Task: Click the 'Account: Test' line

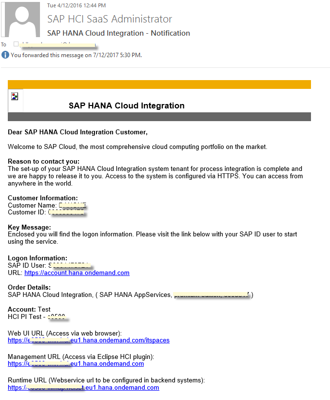Action: (x=29, y=310)
